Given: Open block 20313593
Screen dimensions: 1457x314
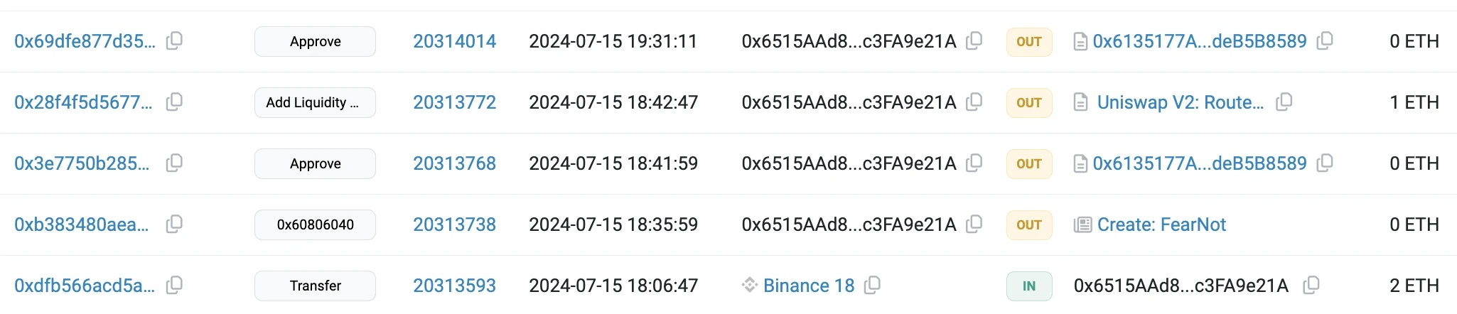Looking at the screenshot, I should click(455, 286).
